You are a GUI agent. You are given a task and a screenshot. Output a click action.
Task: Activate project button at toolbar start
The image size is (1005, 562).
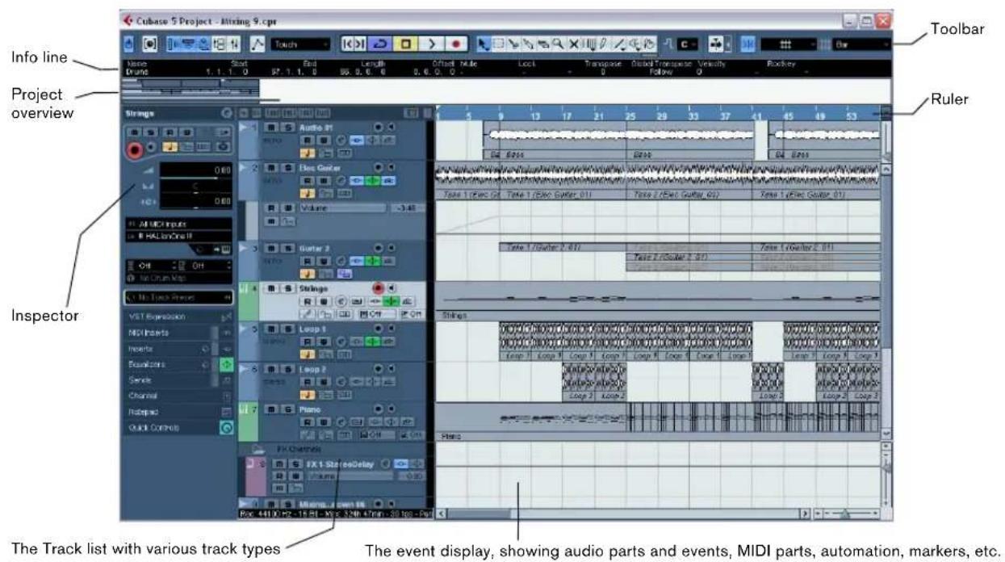[128, 44]
